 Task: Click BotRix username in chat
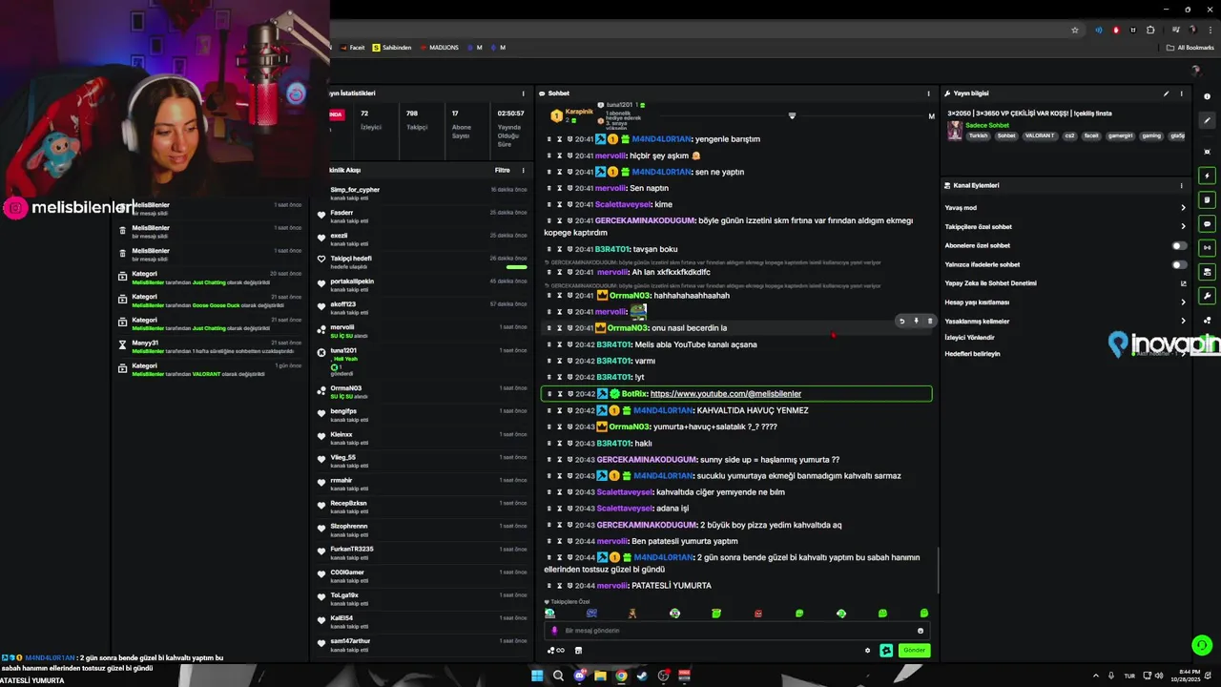click(634, 394)
